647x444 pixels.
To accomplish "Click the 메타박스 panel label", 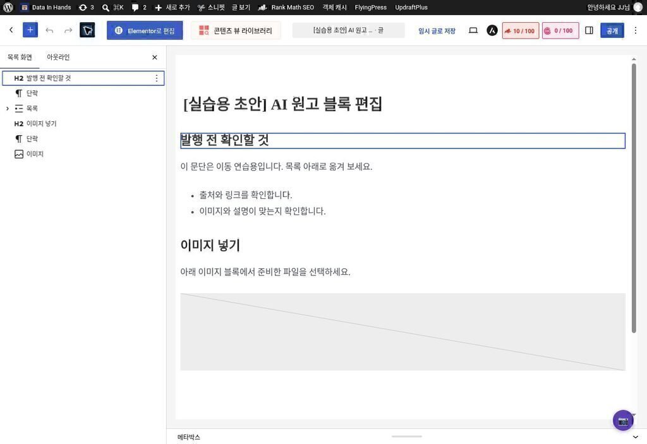I will click(188, 437).
